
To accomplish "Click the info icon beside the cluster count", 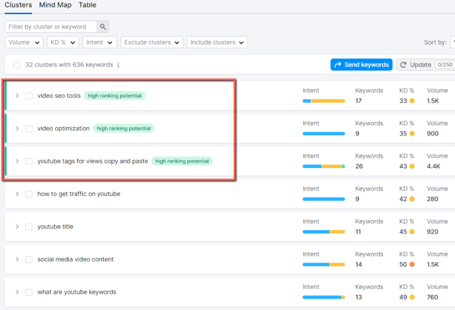I will (118, 65).
